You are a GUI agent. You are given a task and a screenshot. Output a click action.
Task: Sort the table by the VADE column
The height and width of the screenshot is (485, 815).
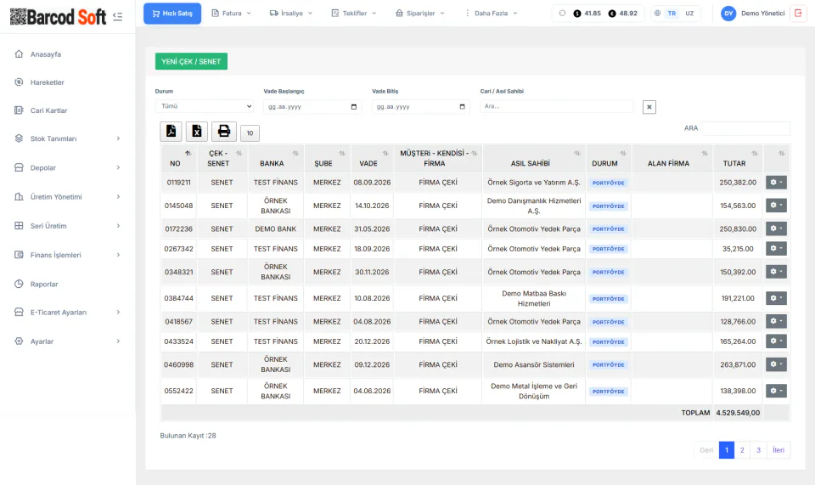tap(372, 158)
